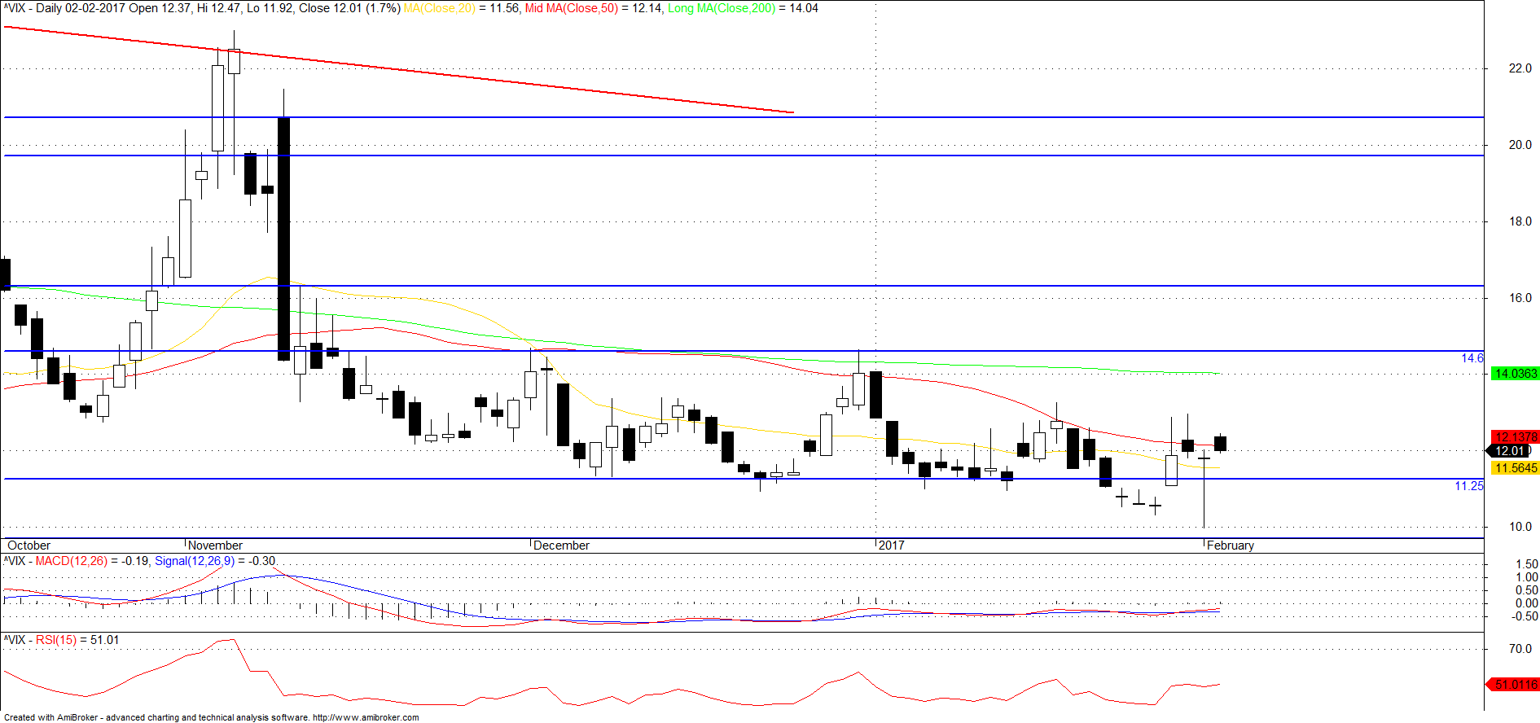Viewport: 1540px width, 723px height.
Task: Click the 11.25 support line label
Action: pos(1469,486)
